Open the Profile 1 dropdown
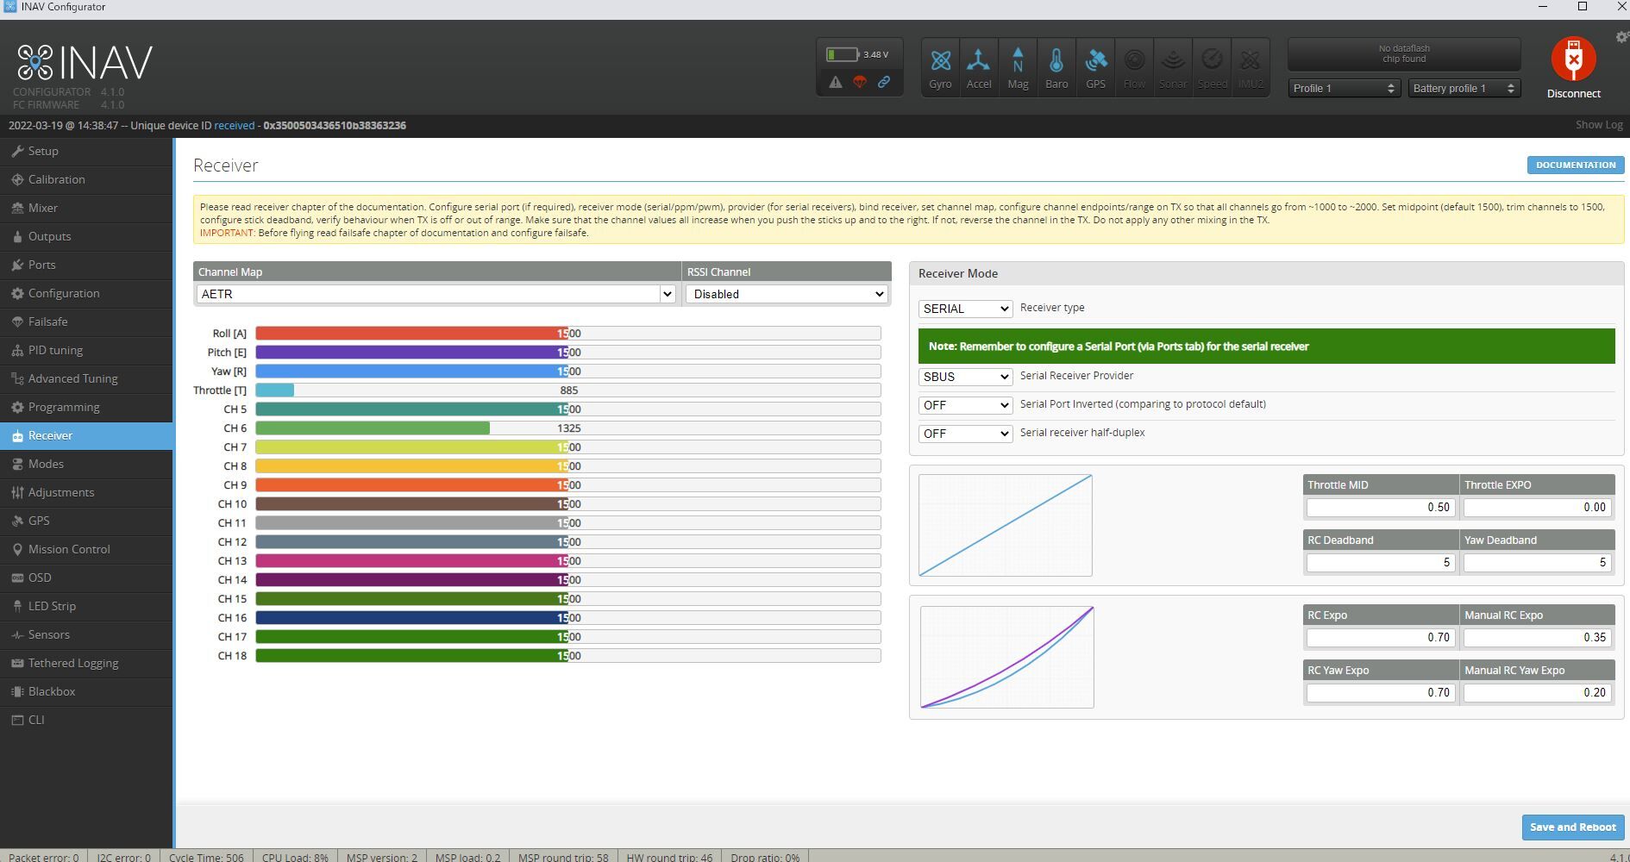 [x=1343, y=88]
